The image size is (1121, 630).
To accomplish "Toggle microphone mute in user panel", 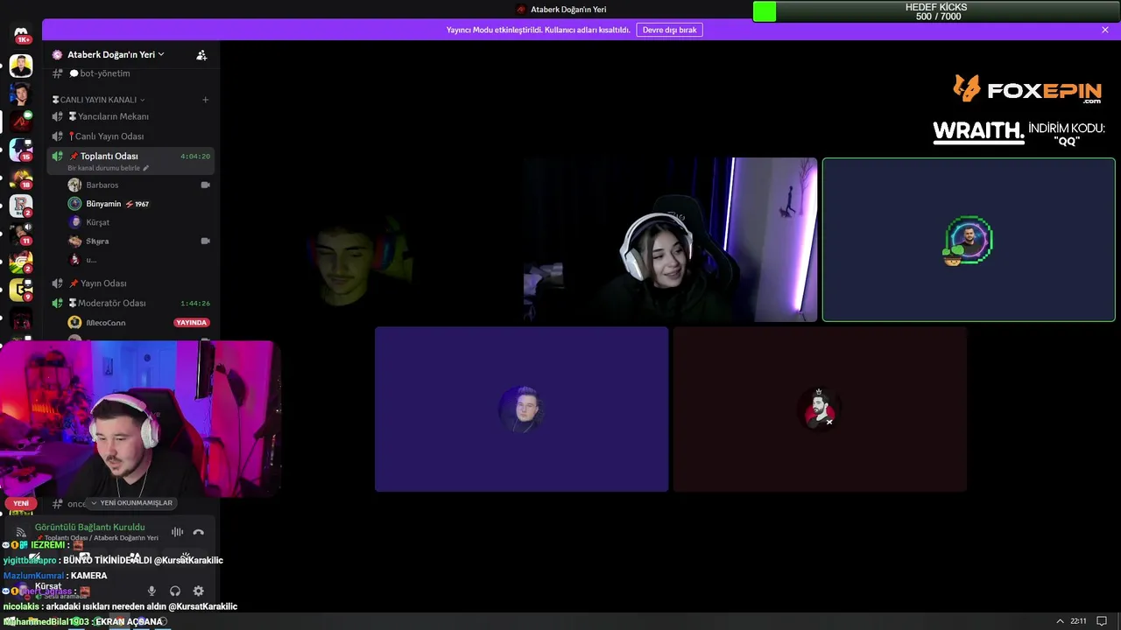I will tap(152, 591).
